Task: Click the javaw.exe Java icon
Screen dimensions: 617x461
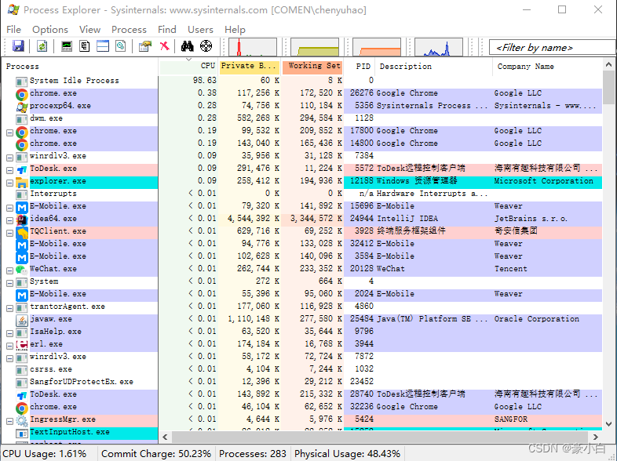Action: (22, 320)
